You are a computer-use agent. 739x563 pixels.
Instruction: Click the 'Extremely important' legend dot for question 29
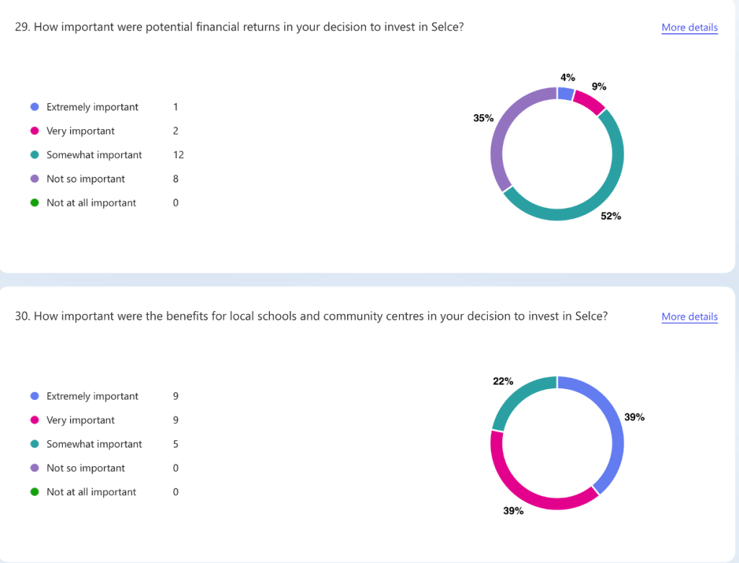click(x=32, y=107)
